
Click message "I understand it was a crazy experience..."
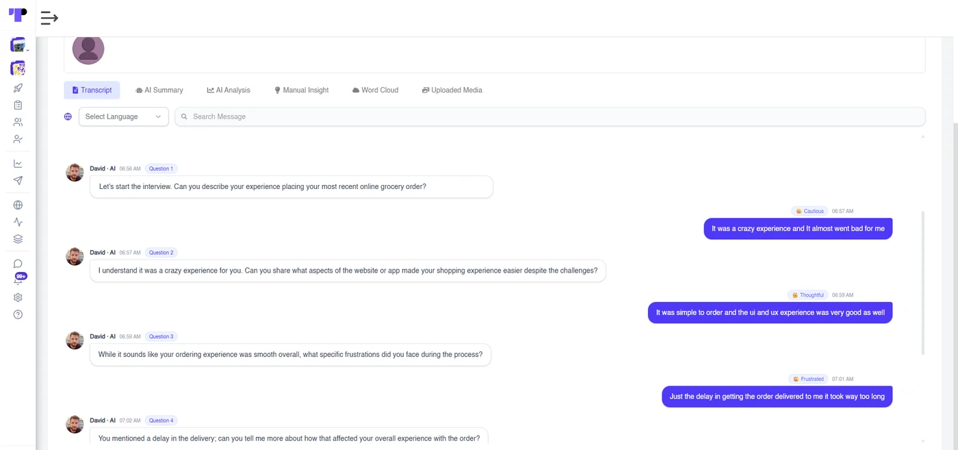coord(348,271)
